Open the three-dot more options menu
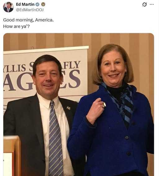159x176 pixels. pos(152,4)
